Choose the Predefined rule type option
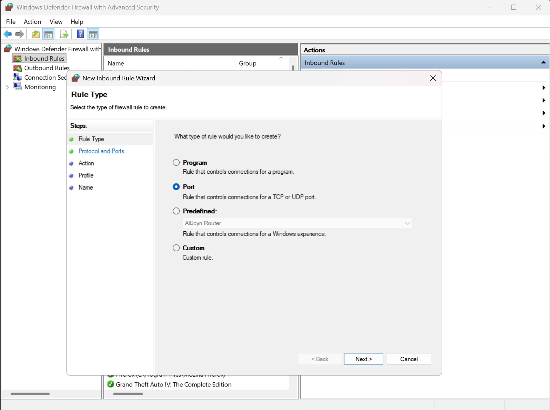Screen dimensions: 550x410 (176, 211)
